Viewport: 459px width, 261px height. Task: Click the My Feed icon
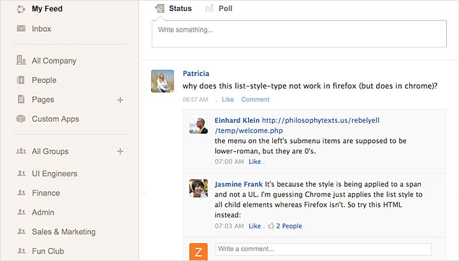21,9
